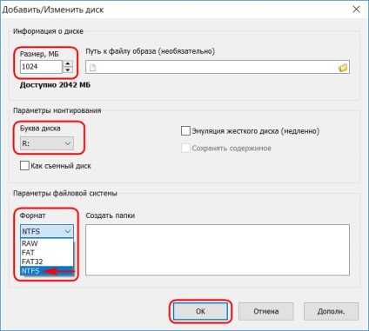Click the Отмена button
Viewport: 369px width, 331px height.
click(266, 311)
